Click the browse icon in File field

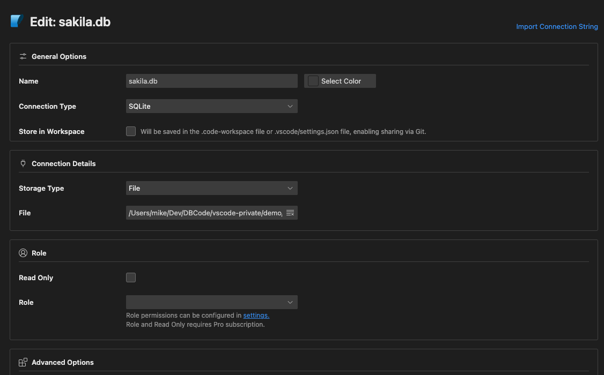[x=290, y=213]
